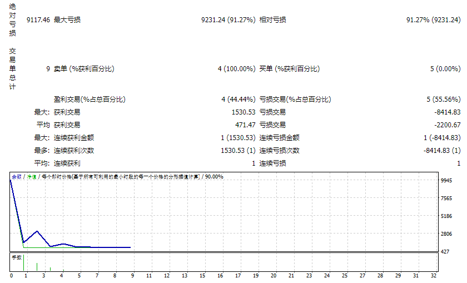
Task: Click the 卖单 (%获利百分比) label
Action: coord(83,69)
